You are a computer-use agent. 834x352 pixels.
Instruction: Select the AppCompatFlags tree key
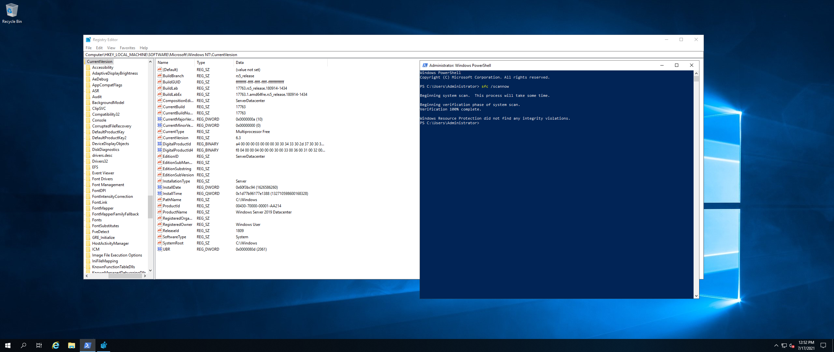(107, 85)
